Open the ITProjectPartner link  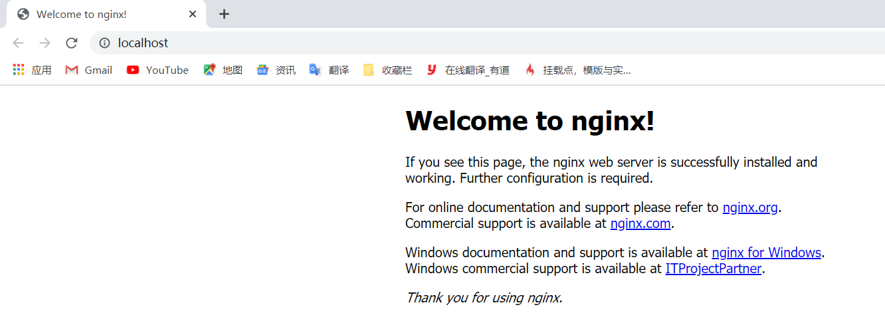pos(714,269)
